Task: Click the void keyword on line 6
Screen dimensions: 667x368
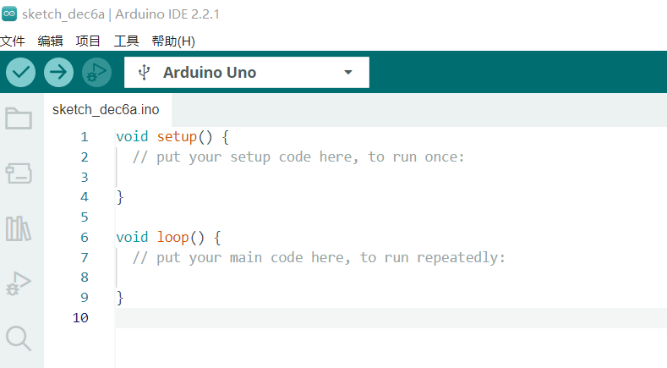Action: click(132, 237)
